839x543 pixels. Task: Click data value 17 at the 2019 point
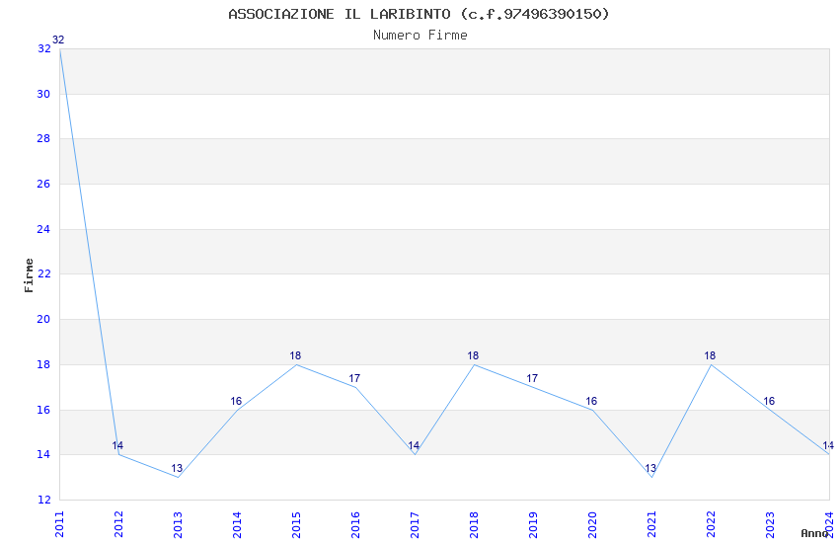click(x=532, y=378)
